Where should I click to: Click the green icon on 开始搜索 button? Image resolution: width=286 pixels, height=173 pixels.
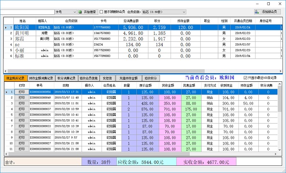pyautogui.click(x=80, y=12)
